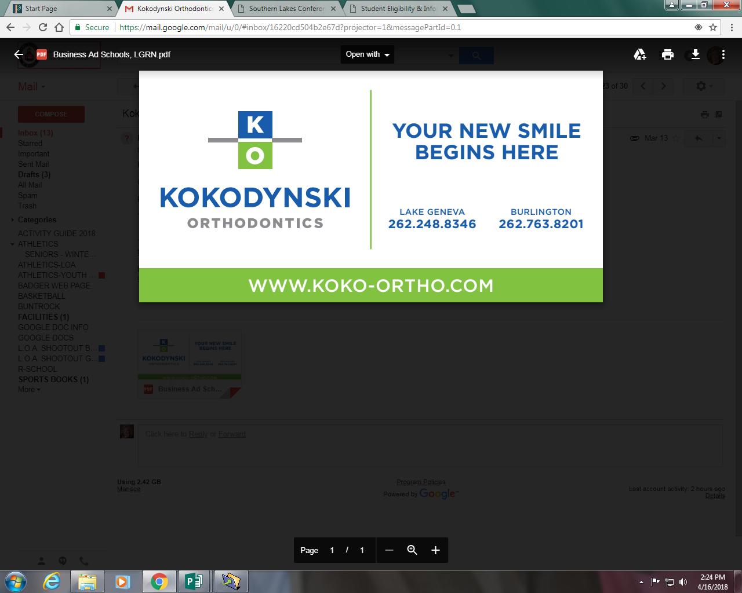Open the more options three-dot menu
Image resolution: width=742 pixels, height=593 pixels.
coord(723,54)
